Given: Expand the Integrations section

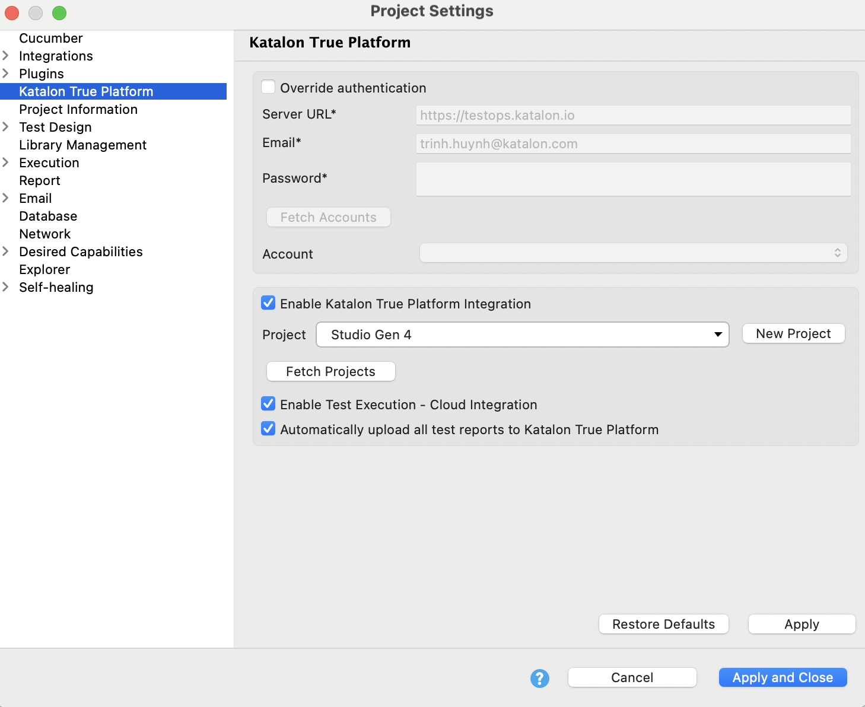Looking at the screenshot, I should pos(6,56).
